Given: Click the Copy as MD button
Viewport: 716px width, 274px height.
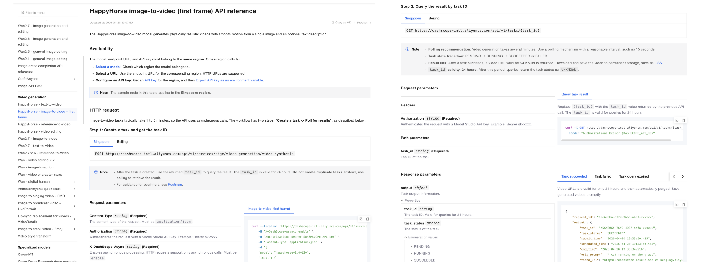Looking at the screenshot, I should pyautogui.click(x=341, y=23).
